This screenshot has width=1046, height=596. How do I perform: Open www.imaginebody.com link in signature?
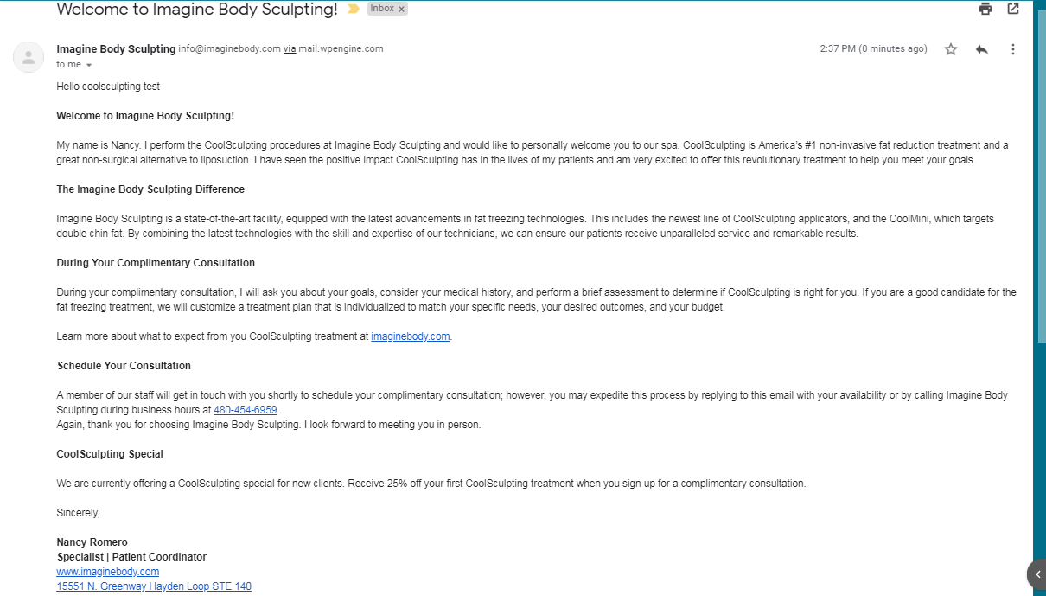(108, 572)
